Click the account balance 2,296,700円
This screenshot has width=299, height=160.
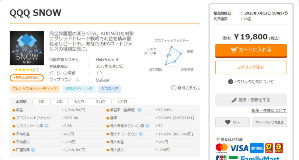point(74,150)
